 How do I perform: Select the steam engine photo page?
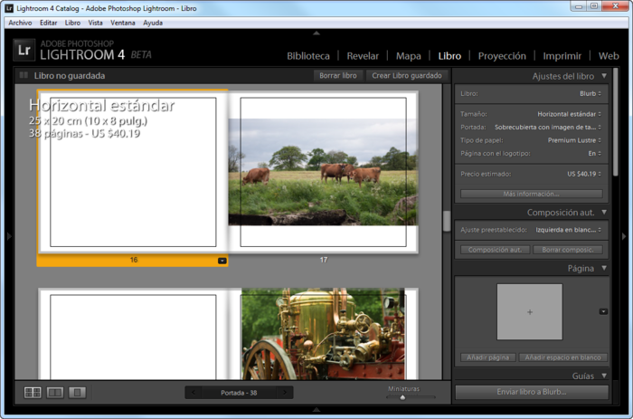pyautogui.click(x=323, y=334)
